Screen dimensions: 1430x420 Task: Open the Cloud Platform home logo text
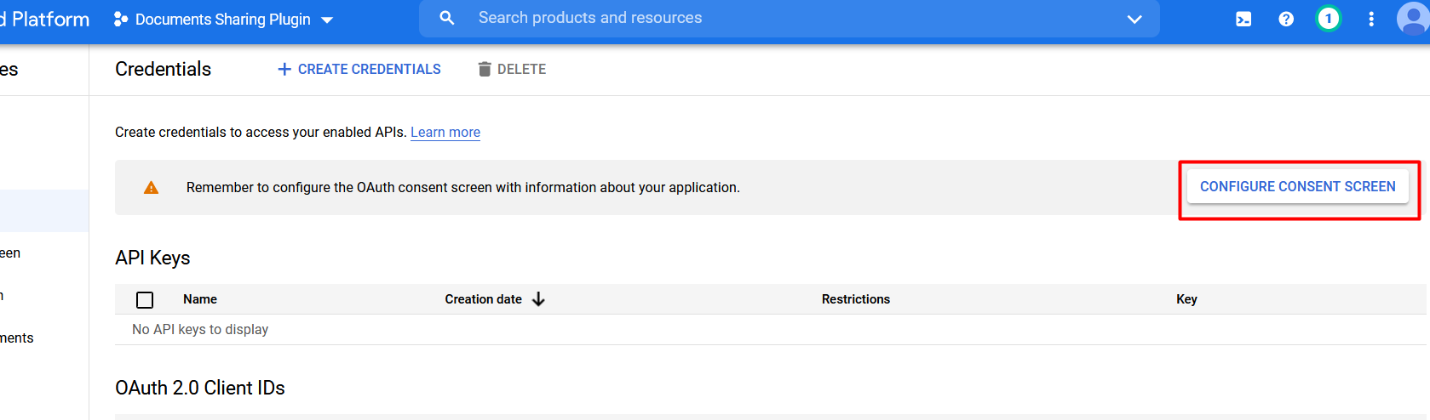point(44,19)
